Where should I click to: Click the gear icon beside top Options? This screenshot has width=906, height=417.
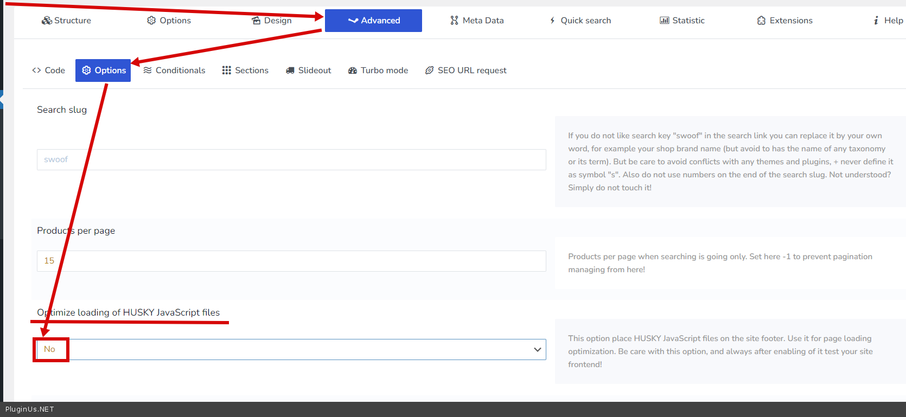coord(151,21)
